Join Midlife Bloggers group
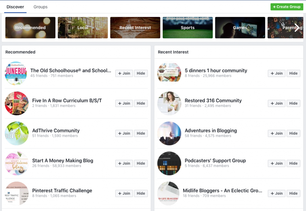 tap(276, 193)
